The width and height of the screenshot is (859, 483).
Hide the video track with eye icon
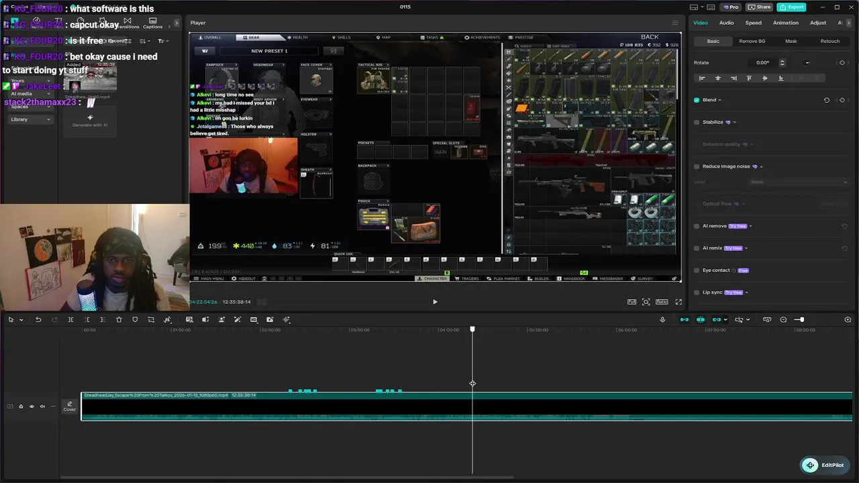(x=31, y=407)
